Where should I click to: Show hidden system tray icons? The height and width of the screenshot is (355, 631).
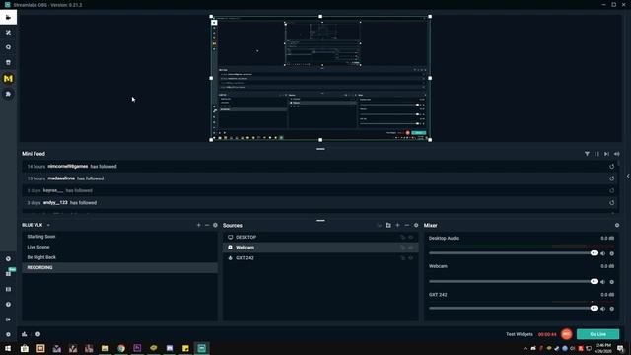[x=526, y=348]
